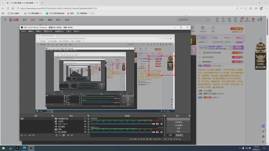Open OBS 文件(F) menu
Image resolution: width=269 pixels, height=151 pixels.
pos(23,31)
